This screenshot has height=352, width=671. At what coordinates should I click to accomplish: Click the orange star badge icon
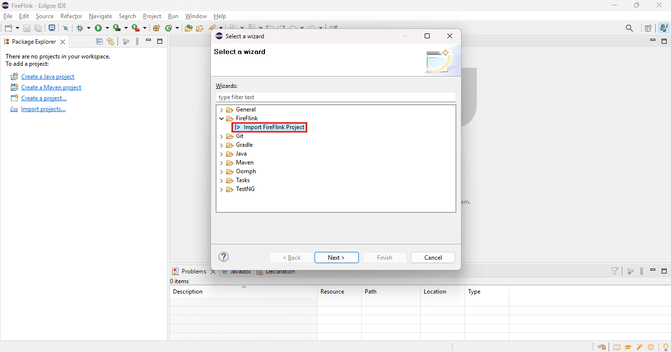pyautogui.click(x=651, y=347)
